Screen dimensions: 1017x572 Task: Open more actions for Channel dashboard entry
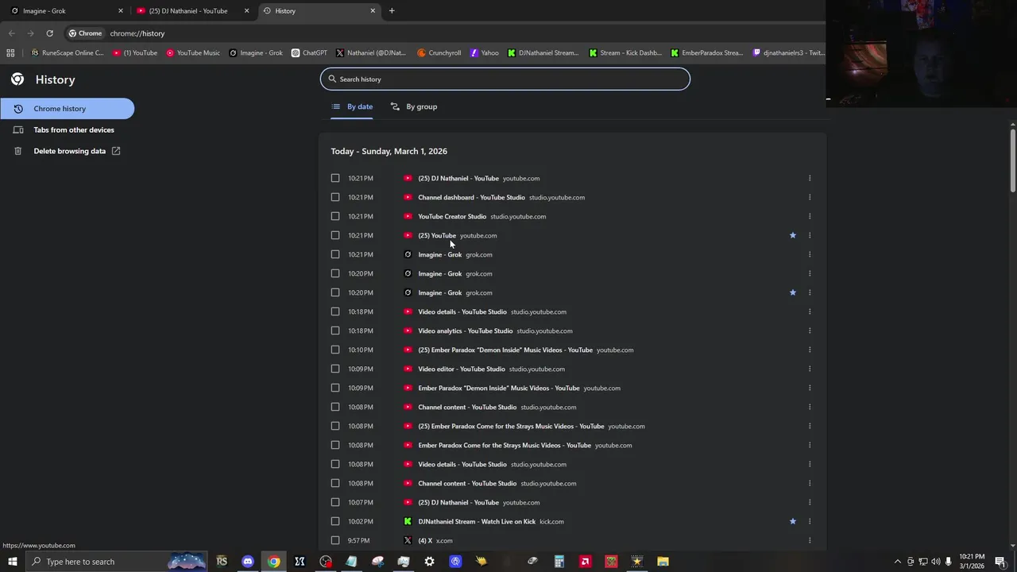click(x=810, y=197)
